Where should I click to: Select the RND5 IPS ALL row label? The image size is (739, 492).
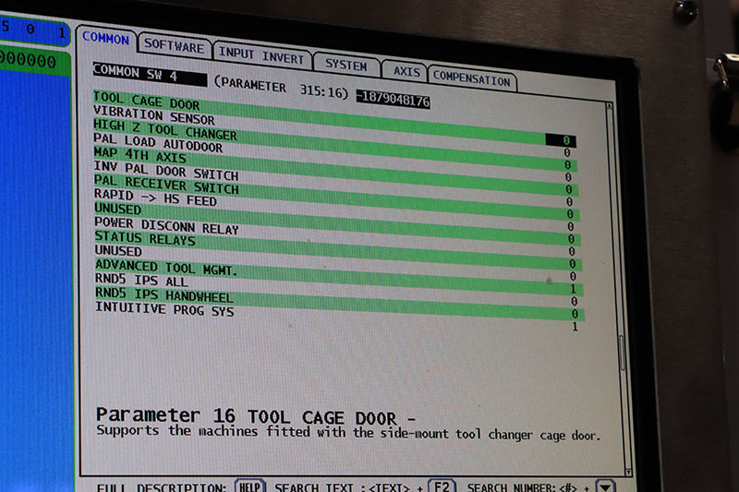[142, 280]
